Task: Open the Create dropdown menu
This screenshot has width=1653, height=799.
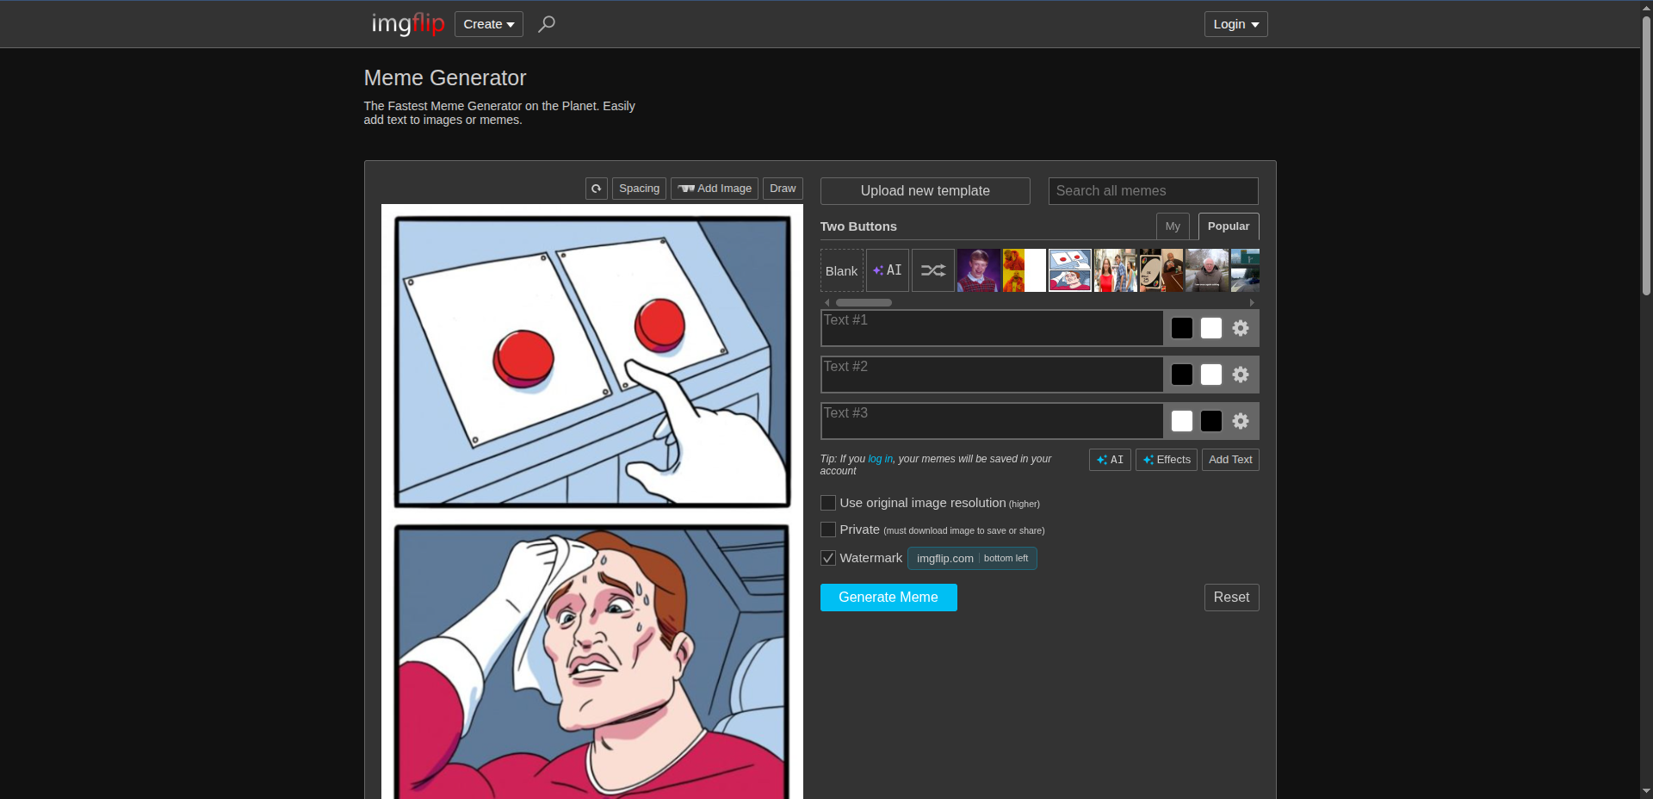Action: click(x=489, y=24)
